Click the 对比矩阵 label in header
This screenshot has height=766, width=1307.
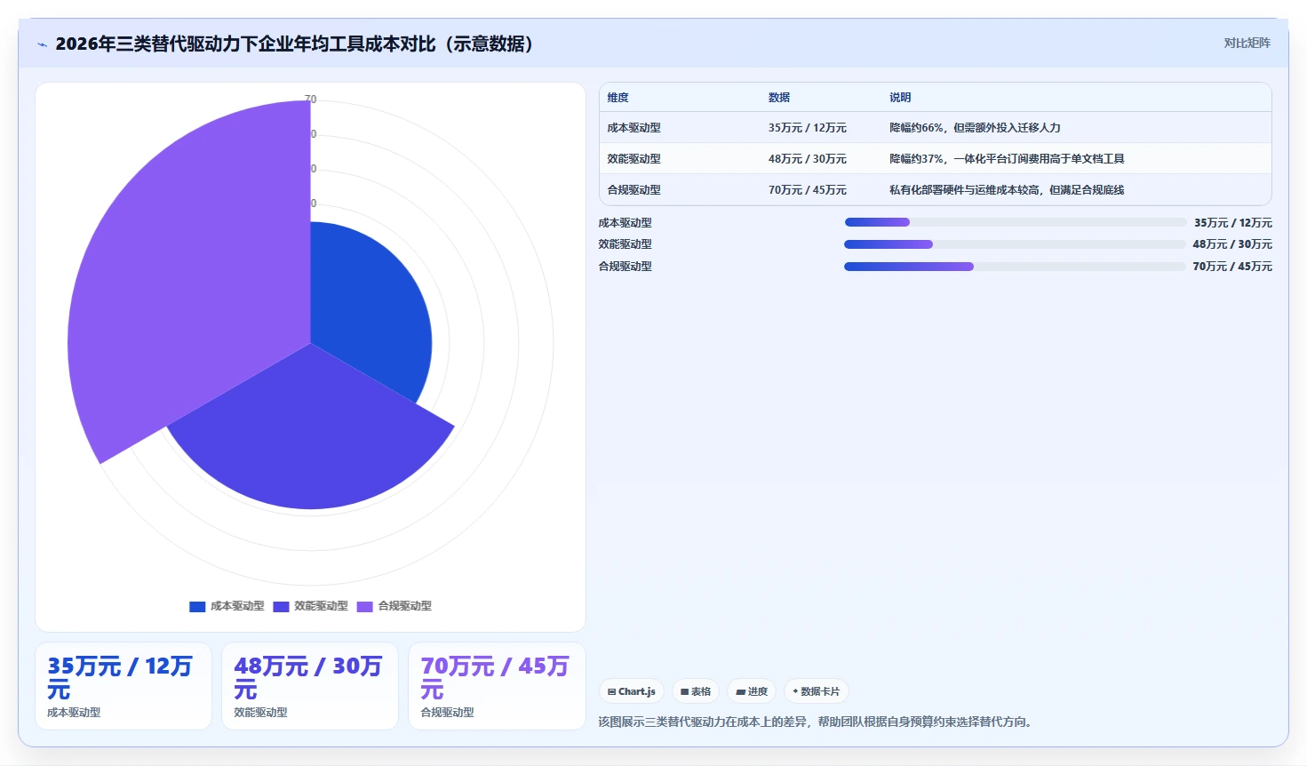[1247, 43]
